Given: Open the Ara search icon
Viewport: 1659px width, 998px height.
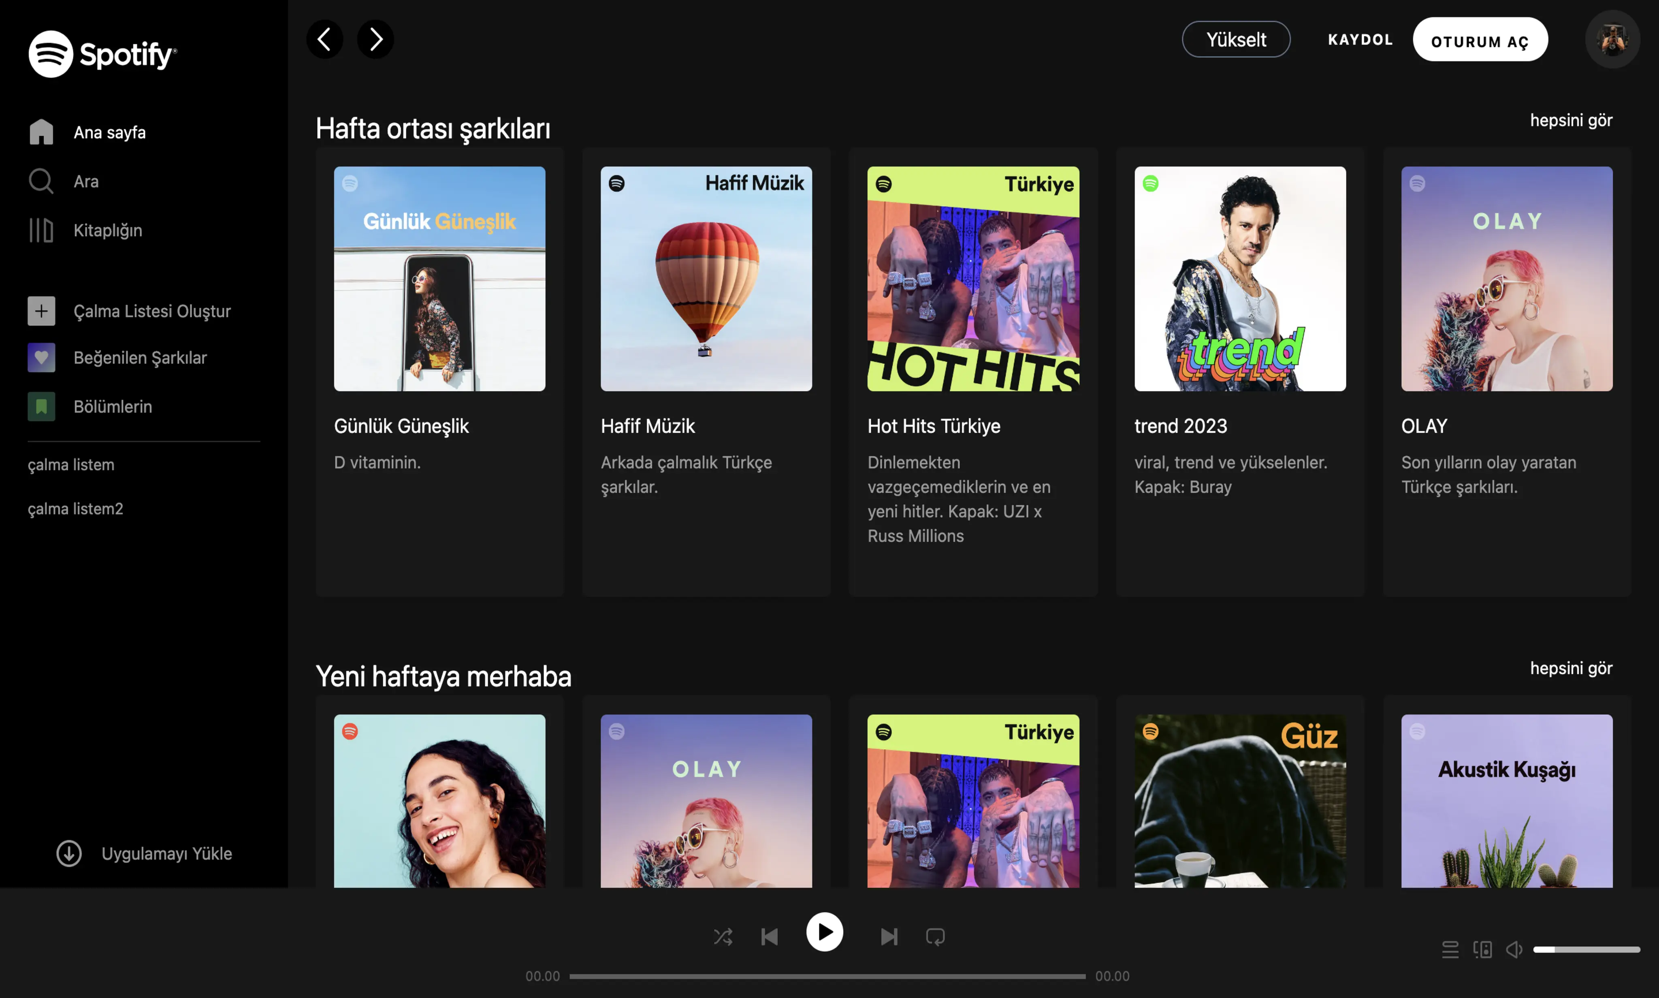Looking at the screenshot, I should tap(41, 181).
